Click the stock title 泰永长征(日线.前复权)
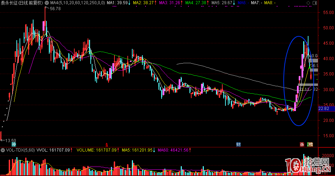Viewport: 335px width, 176px height. (22, 3)
